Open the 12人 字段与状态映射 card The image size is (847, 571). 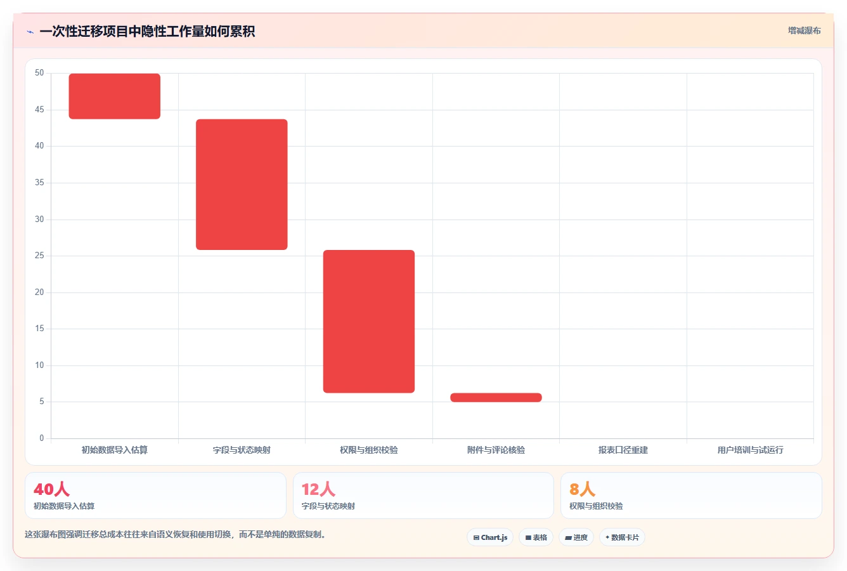point(423,496)
